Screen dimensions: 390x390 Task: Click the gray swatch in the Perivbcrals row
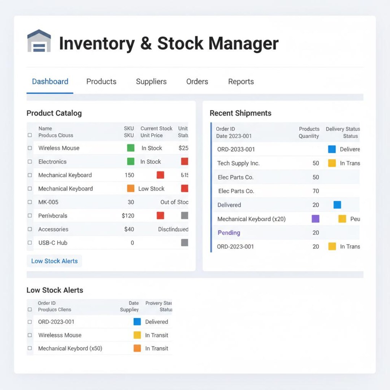click(185, 215)
